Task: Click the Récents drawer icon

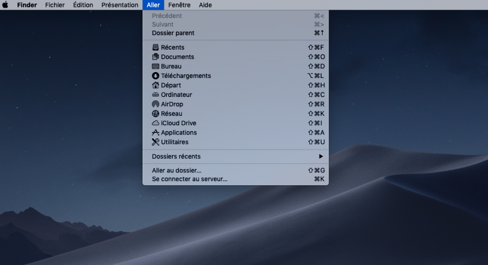Action: point(155,47)
